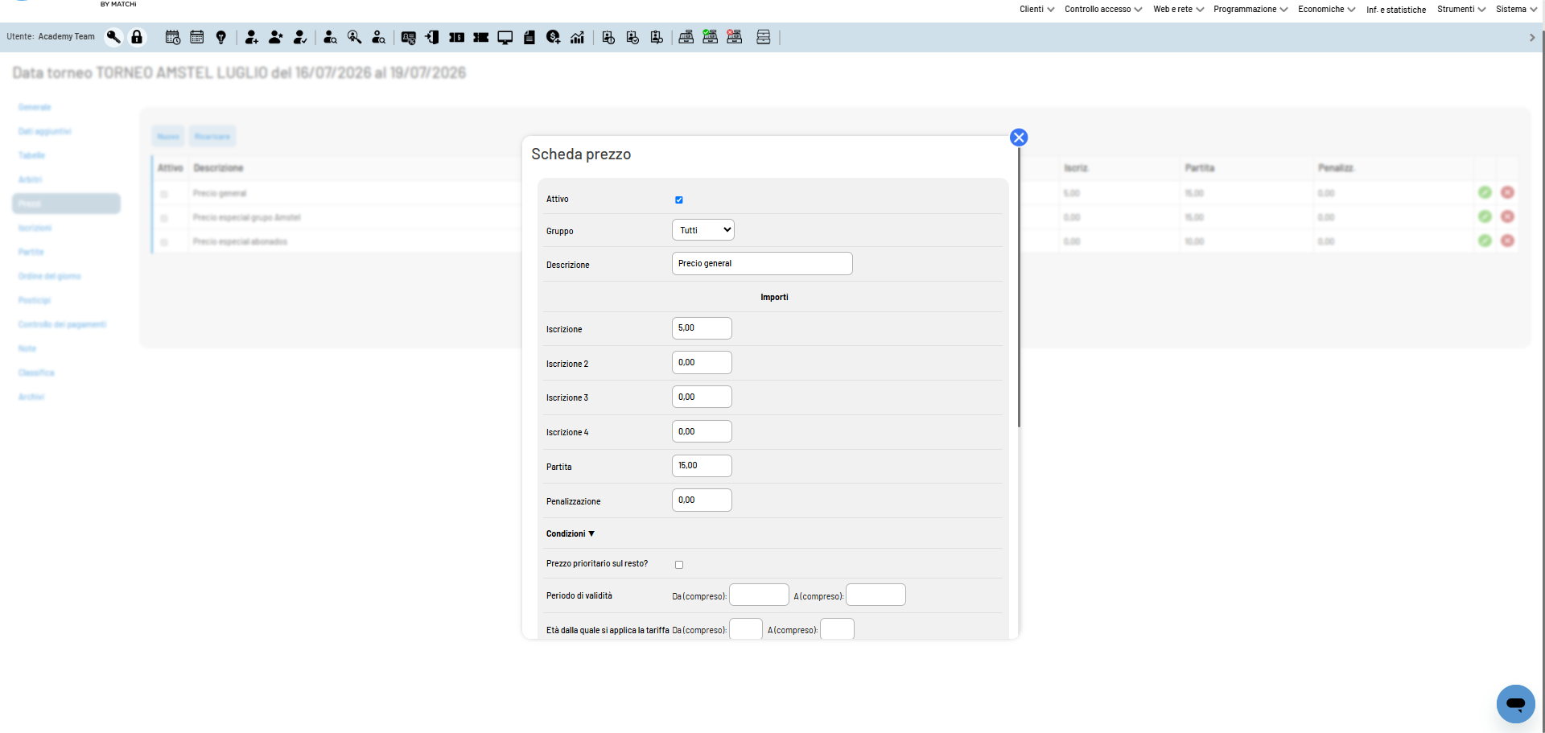Open the bar chart statistics icon

577,37
